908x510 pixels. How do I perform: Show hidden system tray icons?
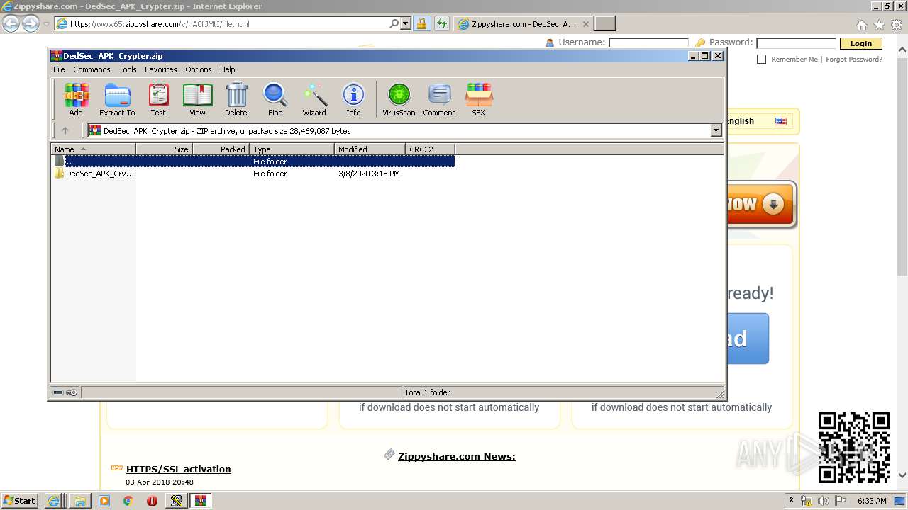pyautogui.click(x=791, y=501)
